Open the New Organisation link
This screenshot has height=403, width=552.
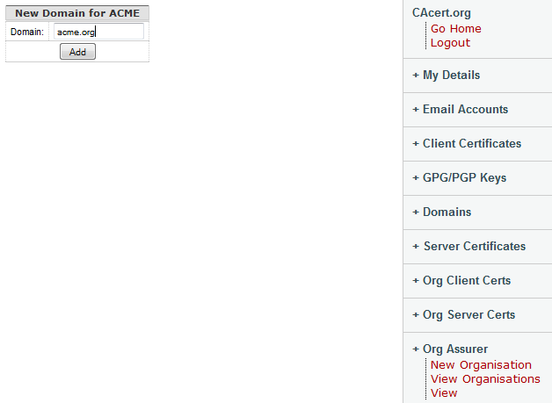click(481, 365)
